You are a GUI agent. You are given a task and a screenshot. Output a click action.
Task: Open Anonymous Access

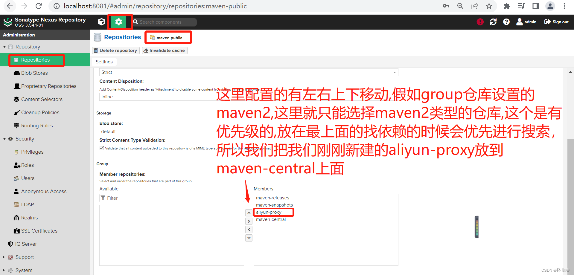[45, 191]
